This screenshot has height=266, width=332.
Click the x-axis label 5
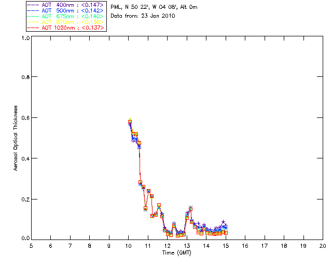(x=31, y=246)
